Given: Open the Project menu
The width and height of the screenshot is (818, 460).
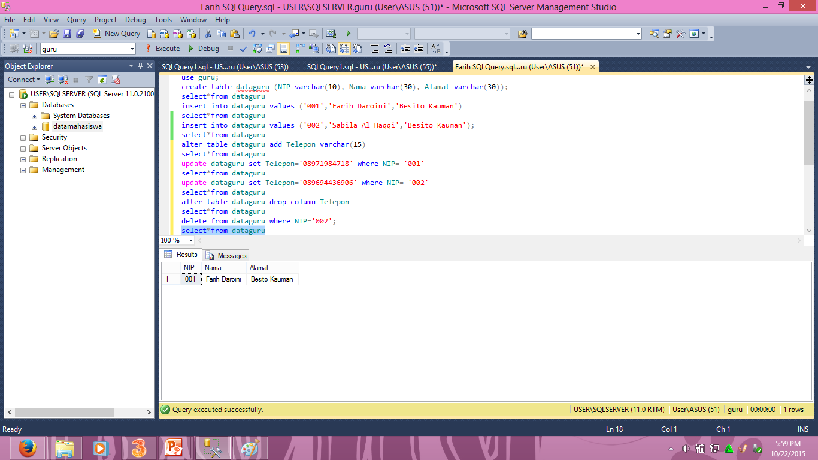Looking at the screenshot, I should [106, 20].
